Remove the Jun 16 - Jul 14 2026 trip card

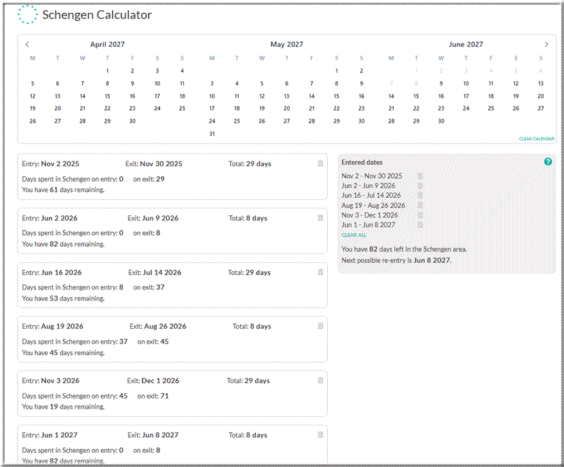[x=320, y=272]
